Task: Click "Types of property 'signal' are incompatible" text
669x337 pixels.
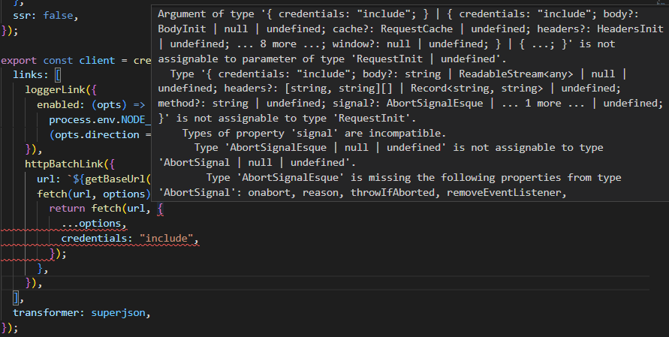Action: [314, 133]
